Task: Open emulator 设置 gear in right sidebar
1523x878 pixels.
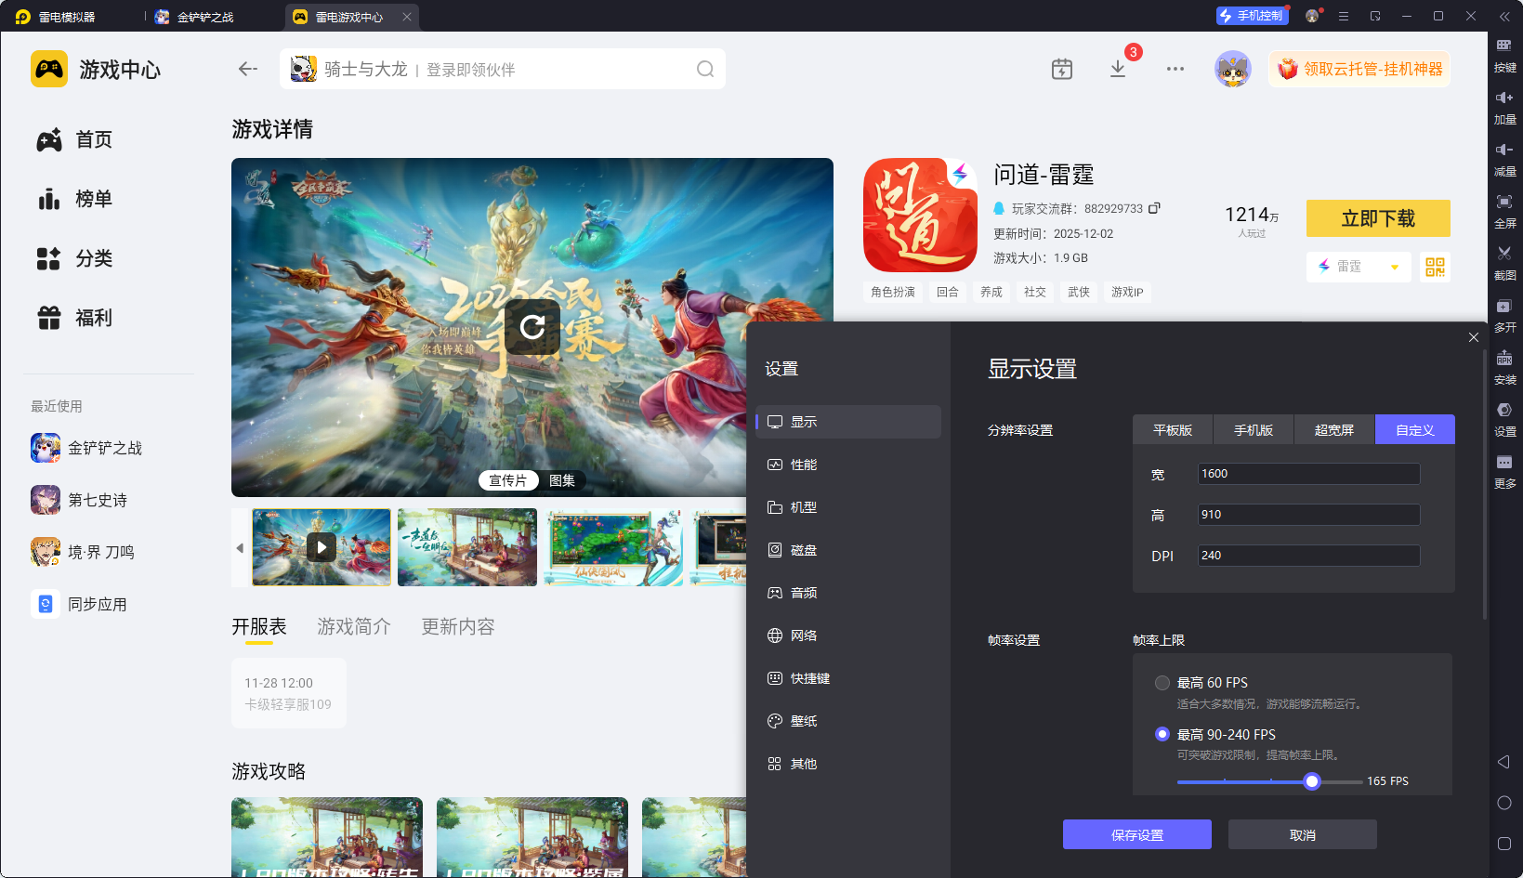Action: pyautogui.click(x=1504, y=410)
